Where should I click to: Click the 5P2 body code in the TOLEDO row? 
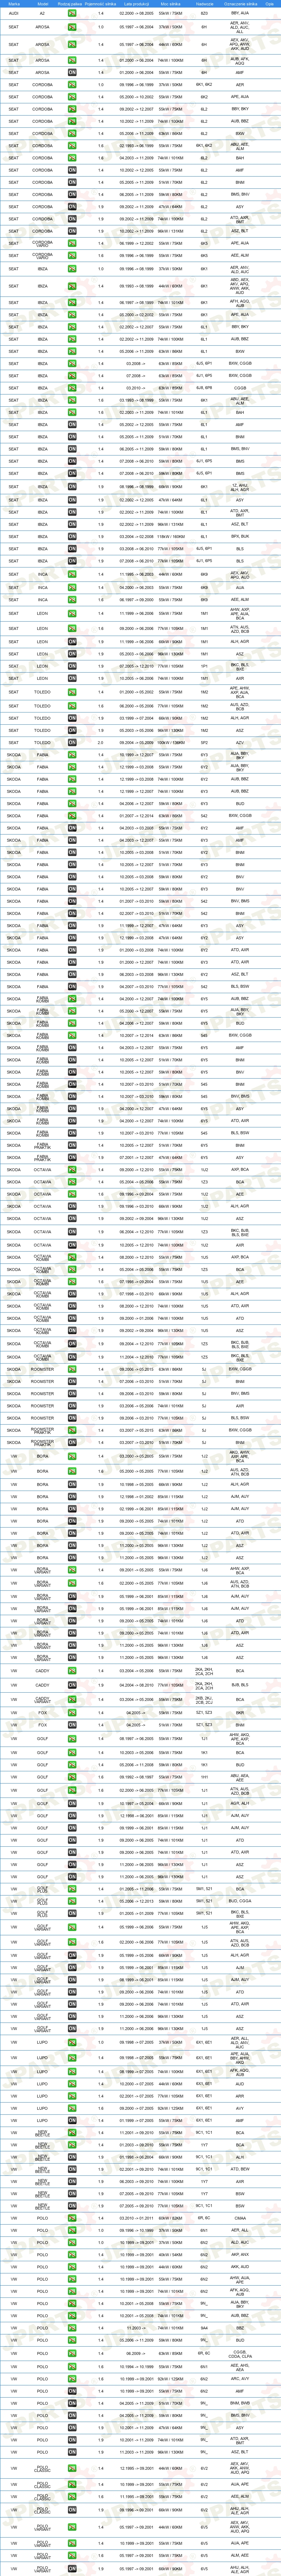pos(204,743)
